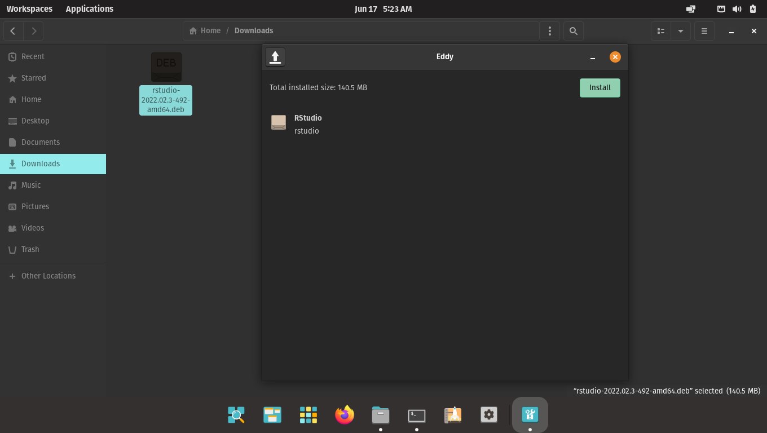Viewport: 767px width, 433px height.
Task: Select the RStudio package icon in Eddy
Action: (279, 122)
